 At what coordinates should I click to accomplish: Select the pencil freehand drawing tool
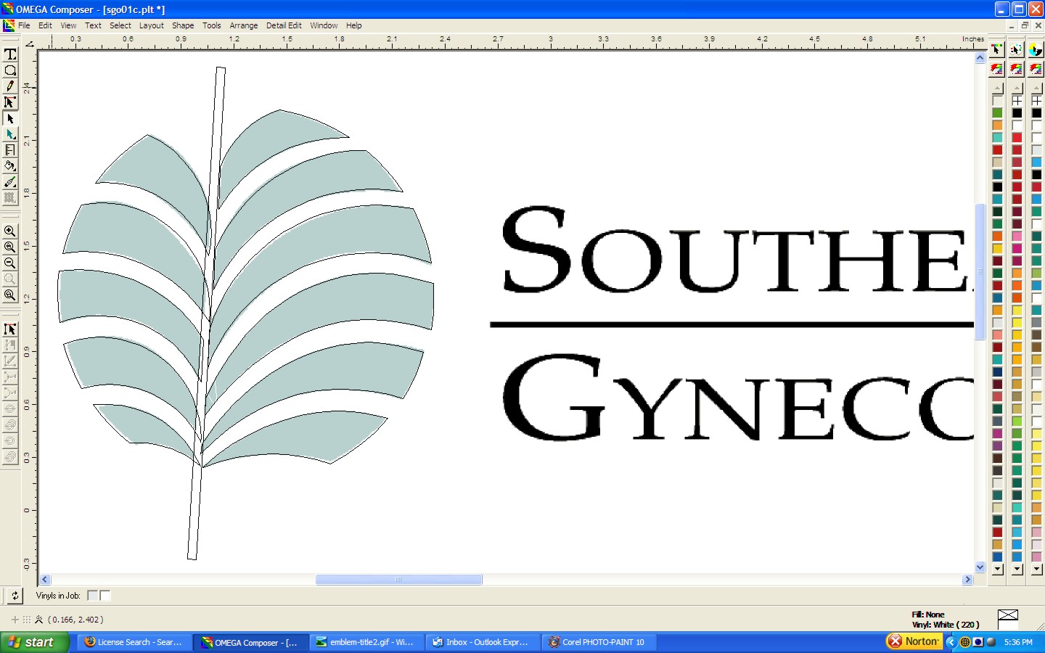coord(10,86)
